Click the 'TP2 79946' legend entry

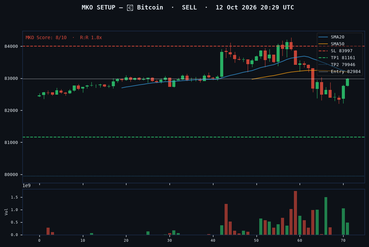pos(337,64)
